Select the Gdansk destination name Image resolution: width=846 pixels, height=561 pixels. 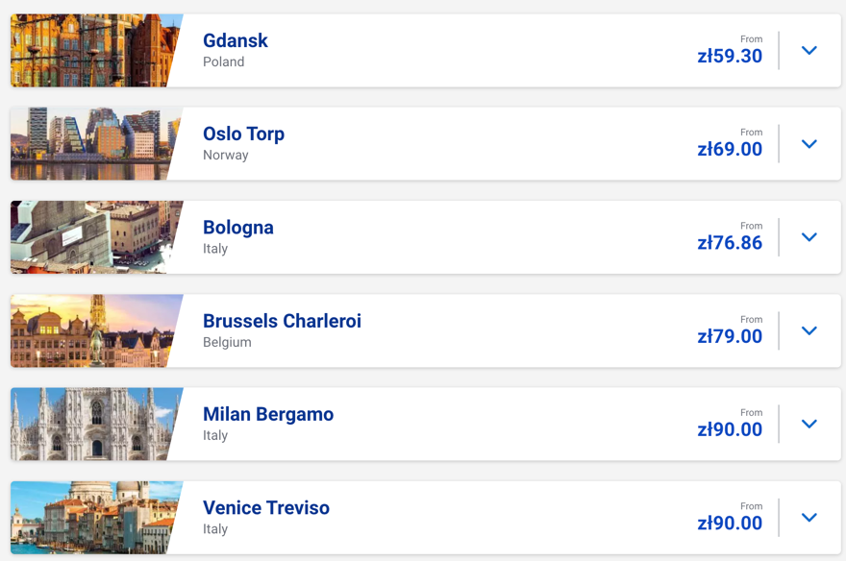coord(236,40)
